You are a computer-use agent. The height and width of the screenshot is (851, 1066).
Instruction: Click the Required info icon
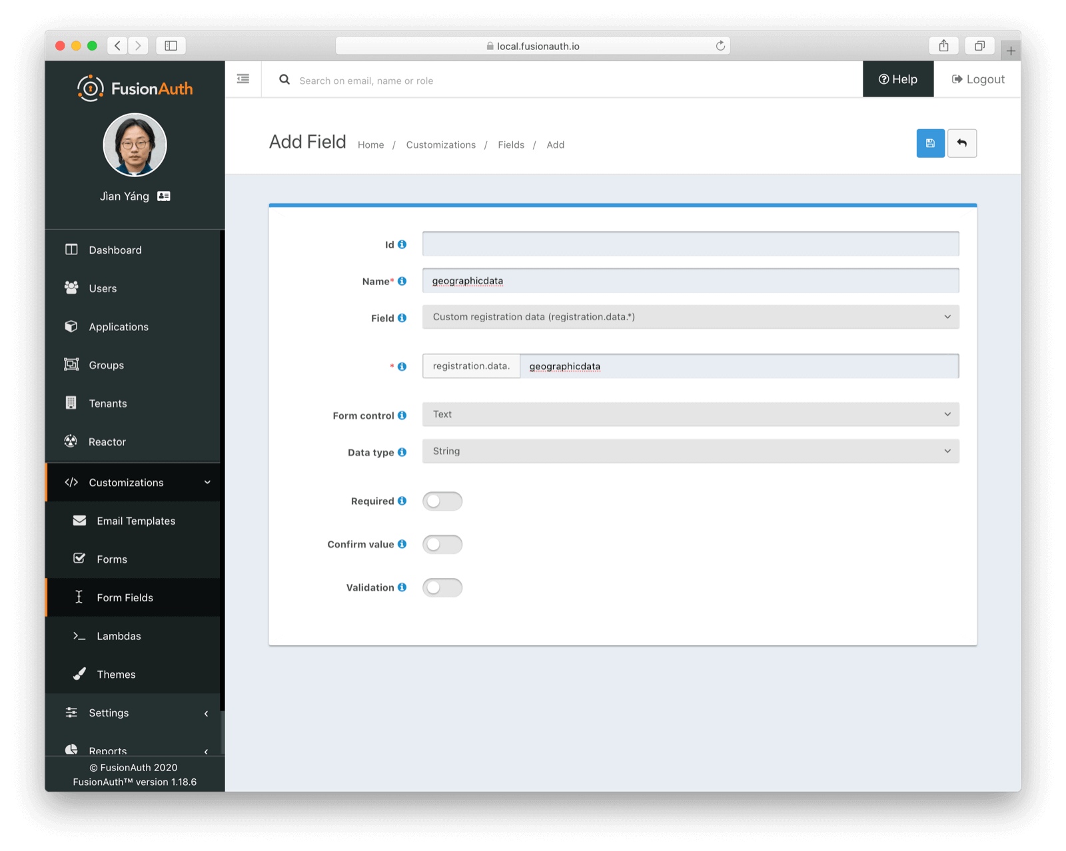tap(402, 501)
